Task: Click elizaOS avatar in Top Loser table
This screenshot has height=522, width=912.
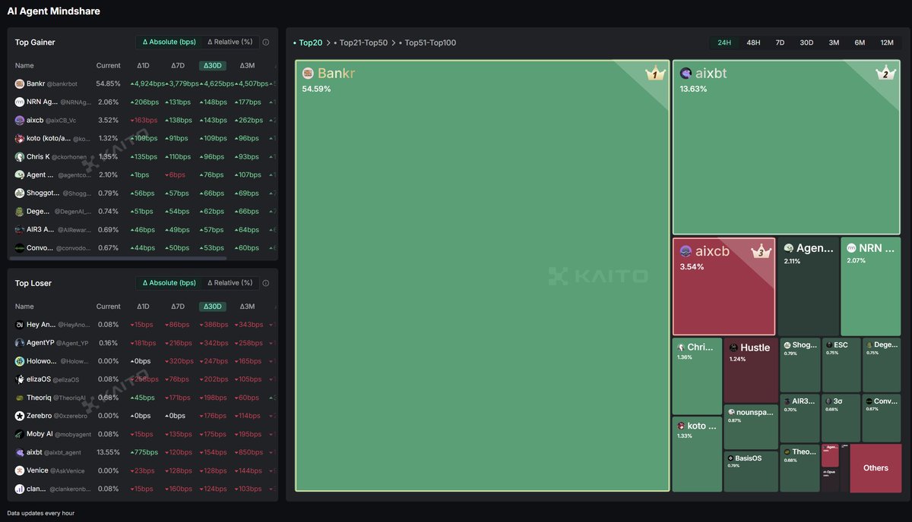Action: pyautogui.click(x=20, y=379)
